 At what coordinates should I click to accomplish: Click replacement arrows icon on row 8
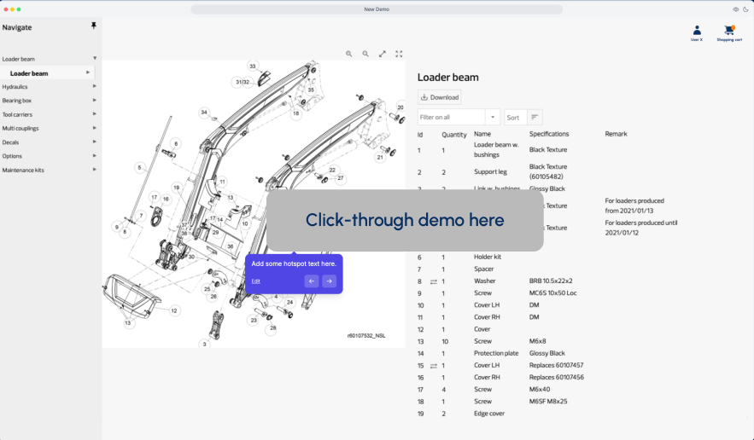pyautogui.click(x=433, y=281)
